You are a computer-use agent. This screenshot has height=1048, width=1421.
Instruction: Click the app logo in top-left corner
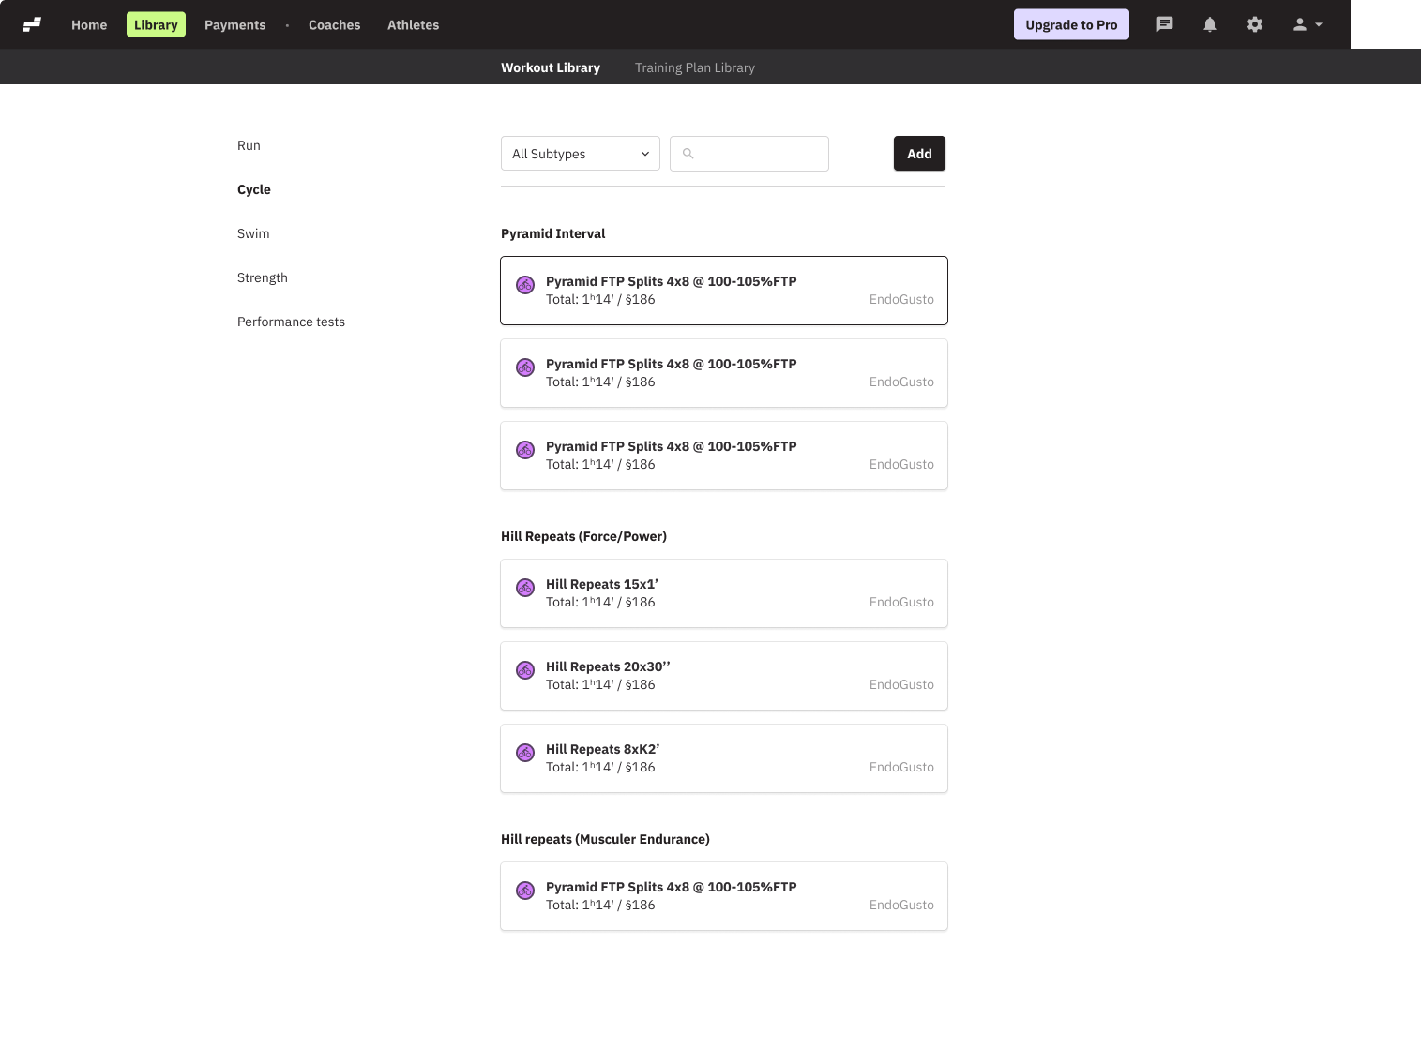pos(32,24)
